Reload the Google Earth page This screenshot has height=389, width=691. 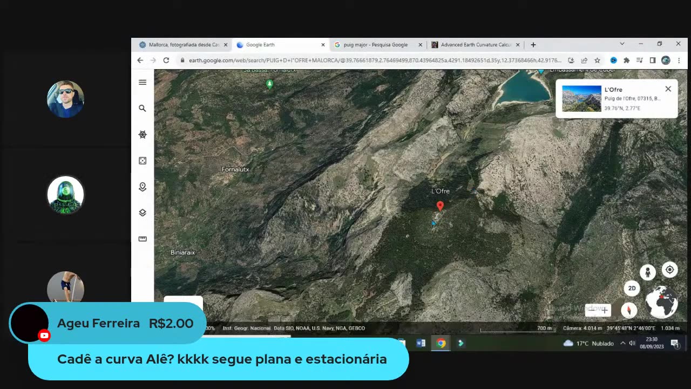[166, 61]
